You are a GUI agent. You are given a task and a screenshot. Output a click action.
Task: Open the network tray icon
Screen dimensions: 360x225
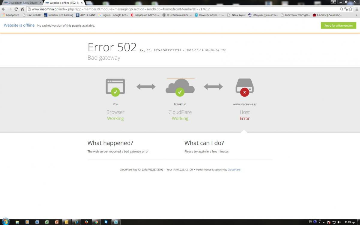point(334,222)
